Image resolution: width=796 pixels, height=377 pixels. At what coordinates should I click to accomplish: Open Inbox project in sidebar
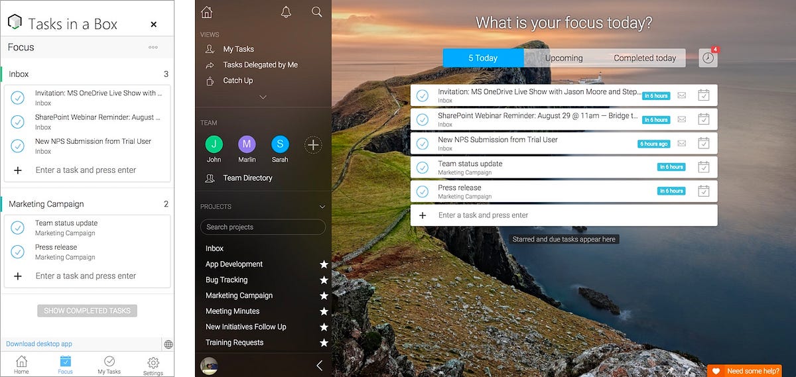point(214,248)
